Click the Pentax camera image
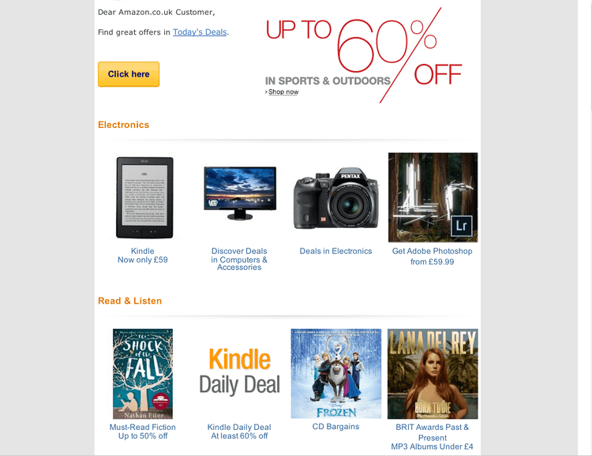The width and height of the screenshot is (592, 456). [336, 198]
